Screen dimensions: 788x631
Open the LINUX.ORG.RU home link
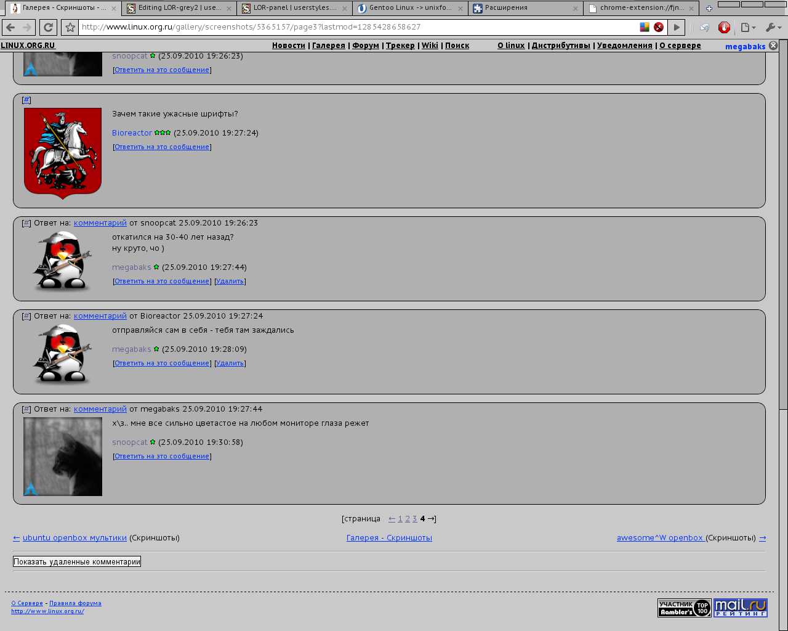28,46
